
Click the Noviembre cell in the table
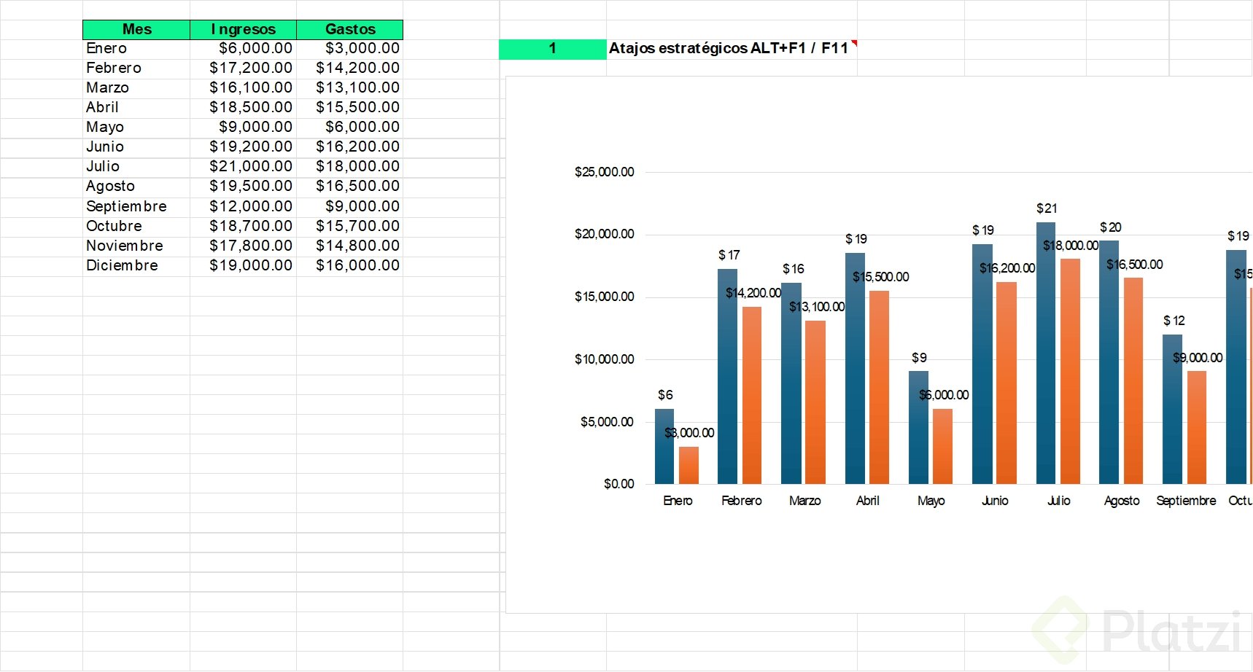136,246
